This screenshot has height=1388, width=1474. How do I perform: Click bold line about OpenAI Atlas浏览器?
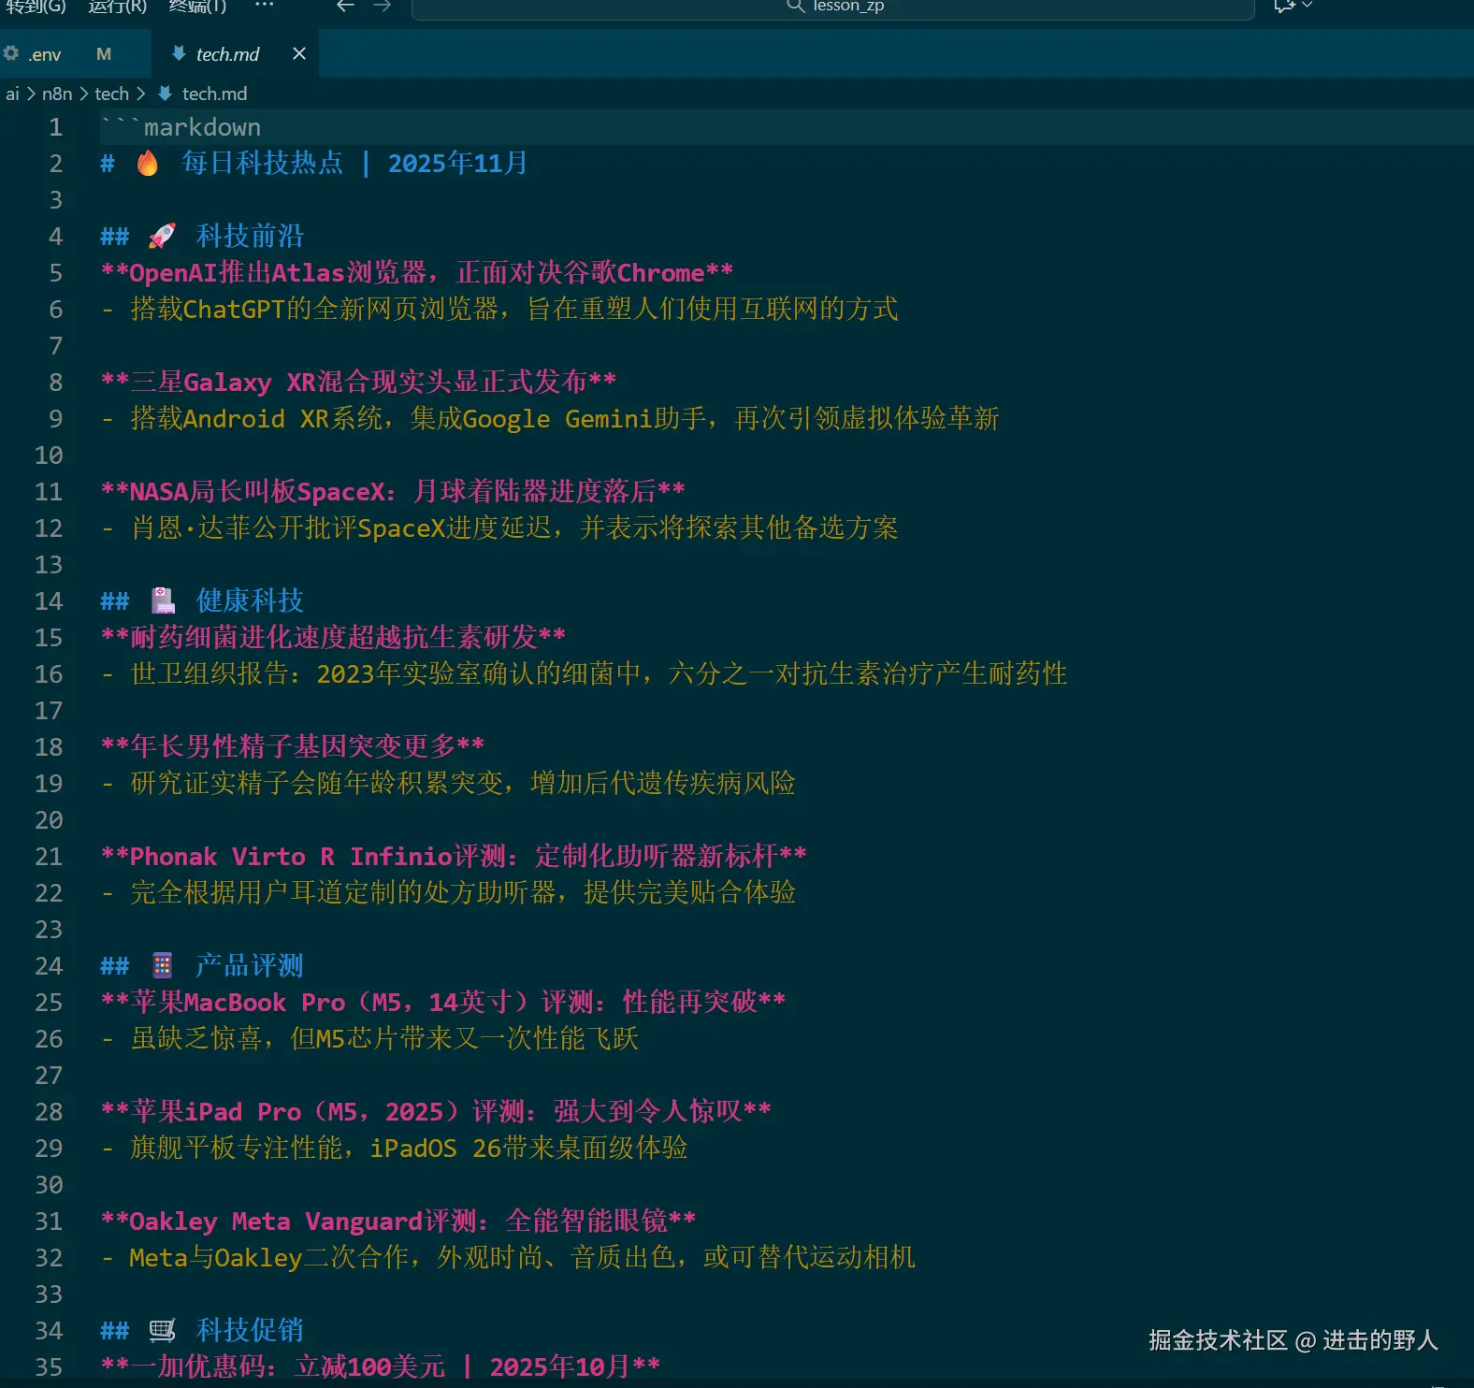coord(417,273)
